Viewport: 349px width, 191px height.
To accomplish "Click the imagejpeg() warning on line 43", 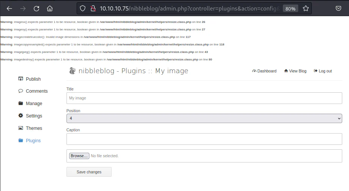I will 104,52.
